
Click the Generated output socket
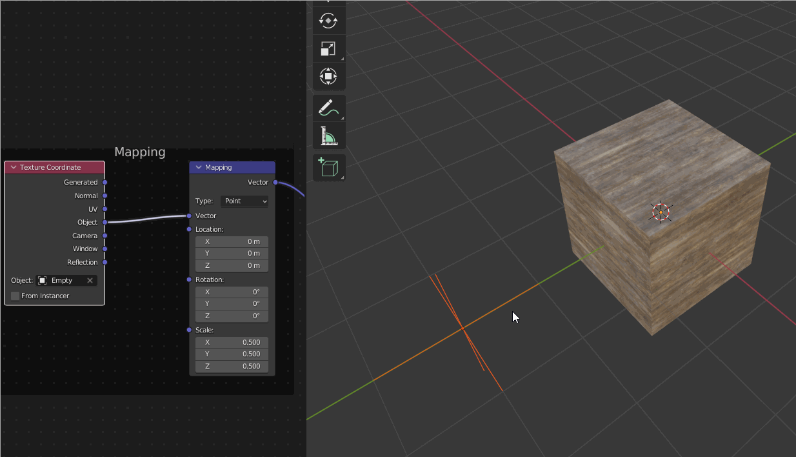point(105,183)
